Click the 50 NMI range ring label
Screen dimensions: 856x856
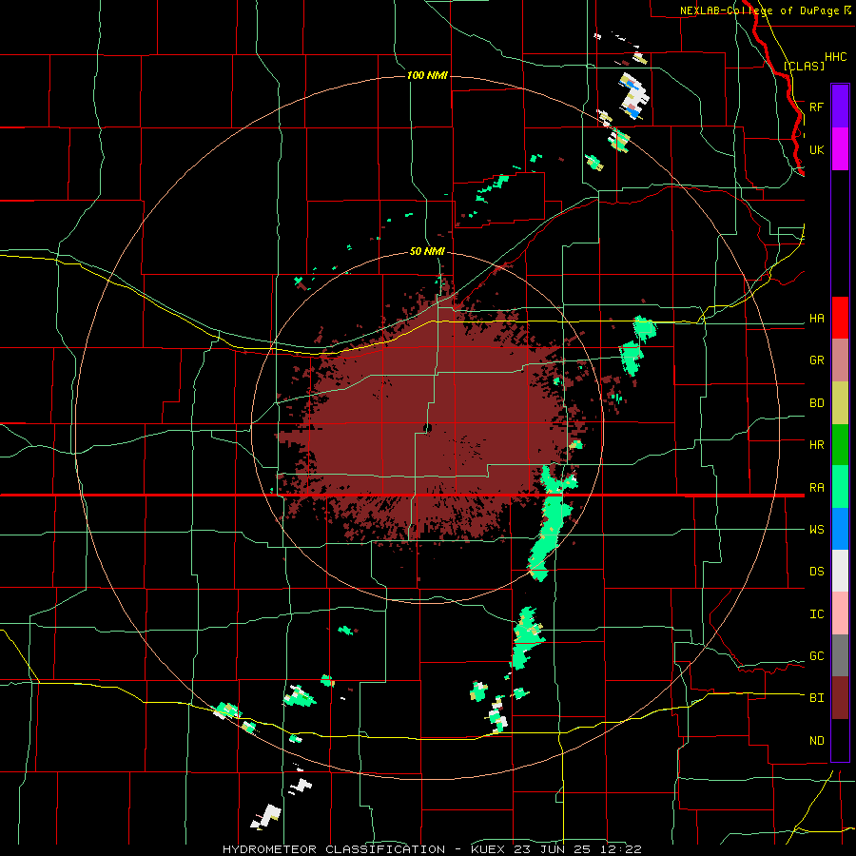tap(427, 252)
